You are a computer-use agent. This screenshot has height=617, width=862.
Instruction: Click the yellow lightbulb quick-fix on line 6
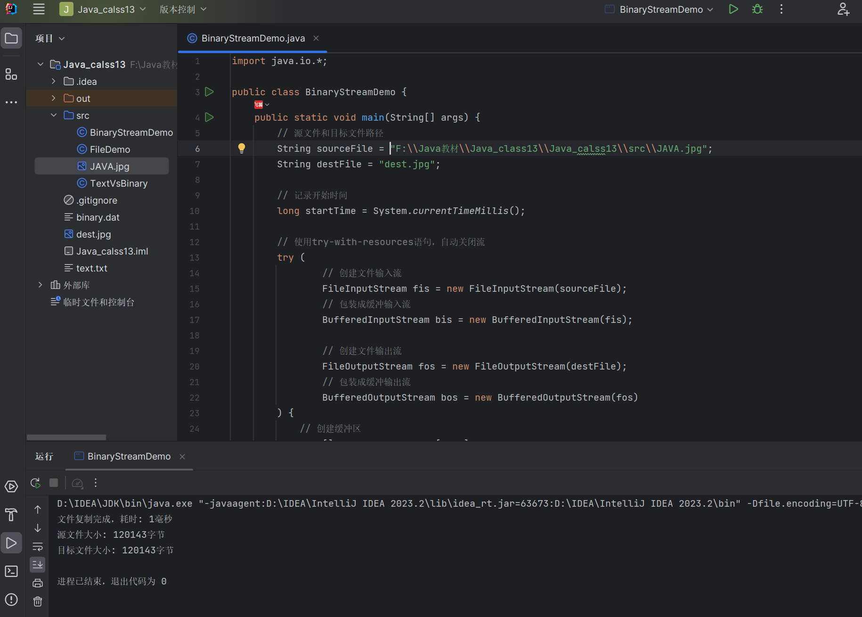tap(242, 148)
